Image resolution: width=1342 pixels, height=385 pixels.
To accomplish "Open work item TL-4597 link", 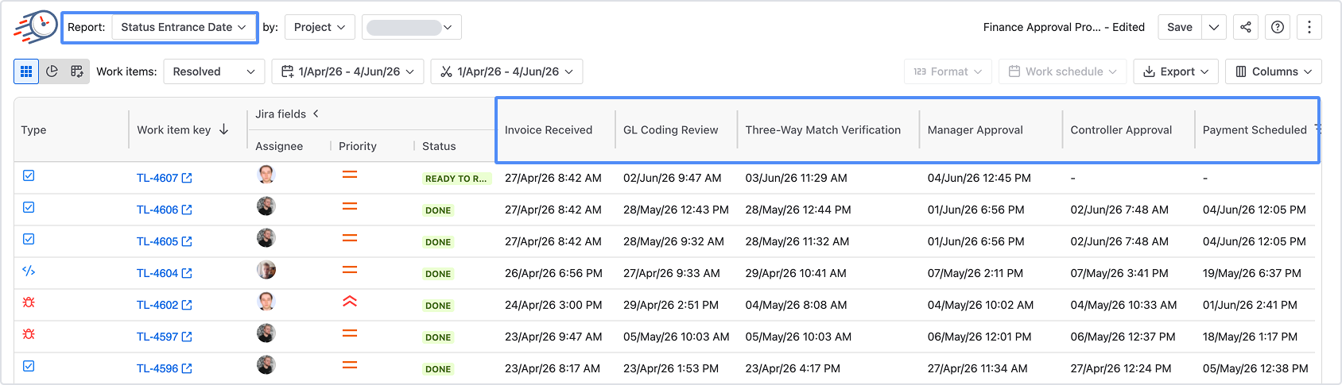I will click(157, 337).
